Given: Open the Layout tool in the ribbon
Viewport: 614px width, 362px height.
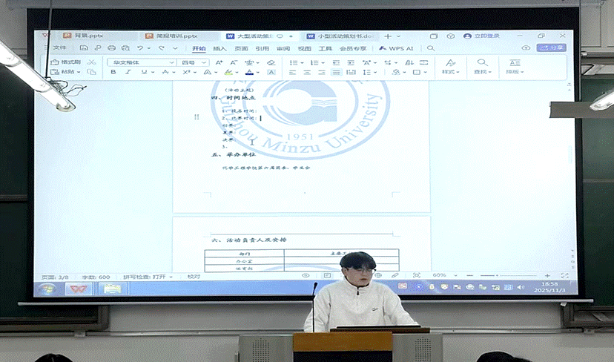Looking at the screenshot, I should (x=515, y=66).
